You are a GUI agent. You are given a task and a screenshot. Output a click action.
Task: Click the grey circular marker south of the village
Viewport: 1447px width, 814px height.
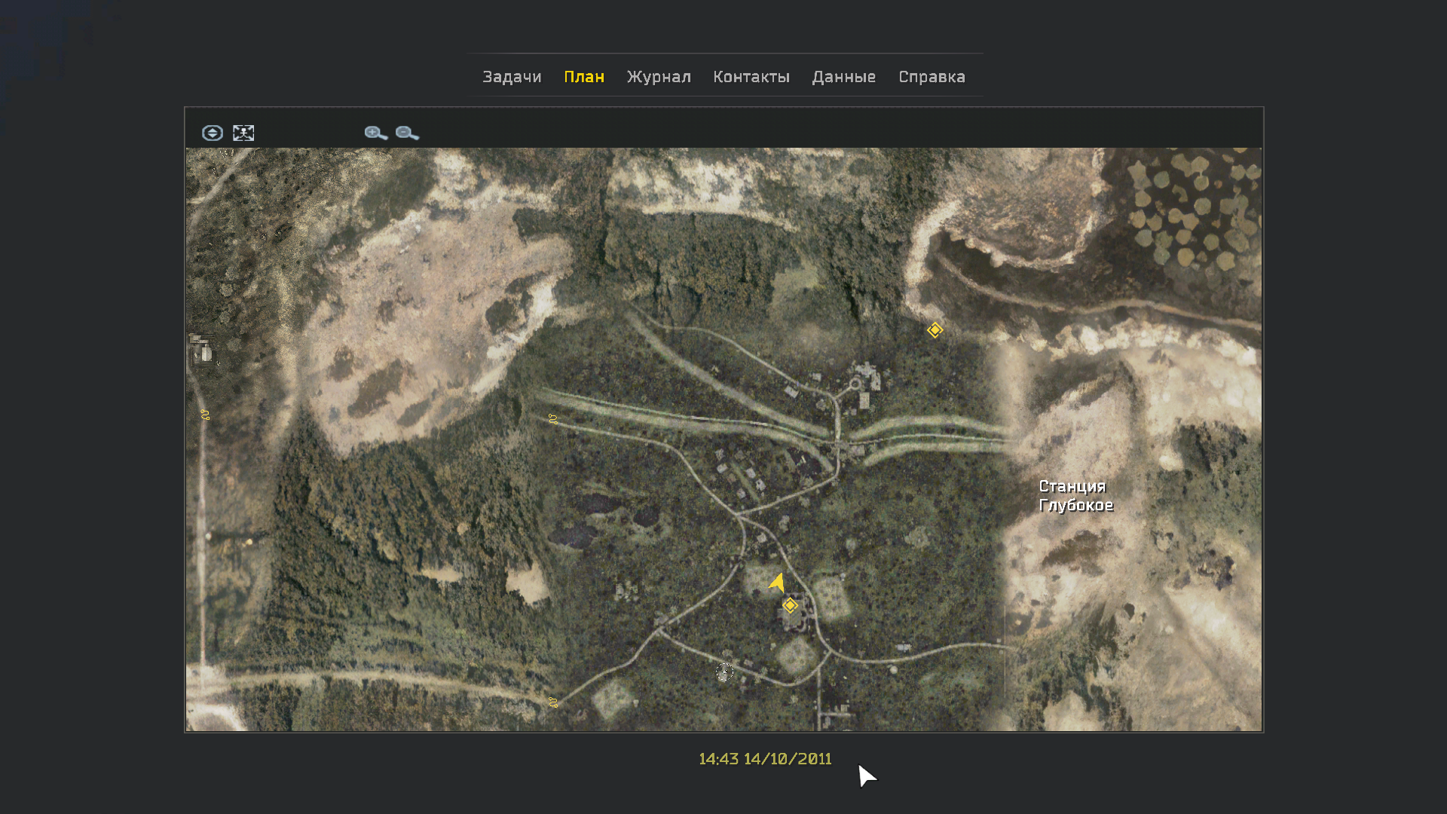(724, 672)
